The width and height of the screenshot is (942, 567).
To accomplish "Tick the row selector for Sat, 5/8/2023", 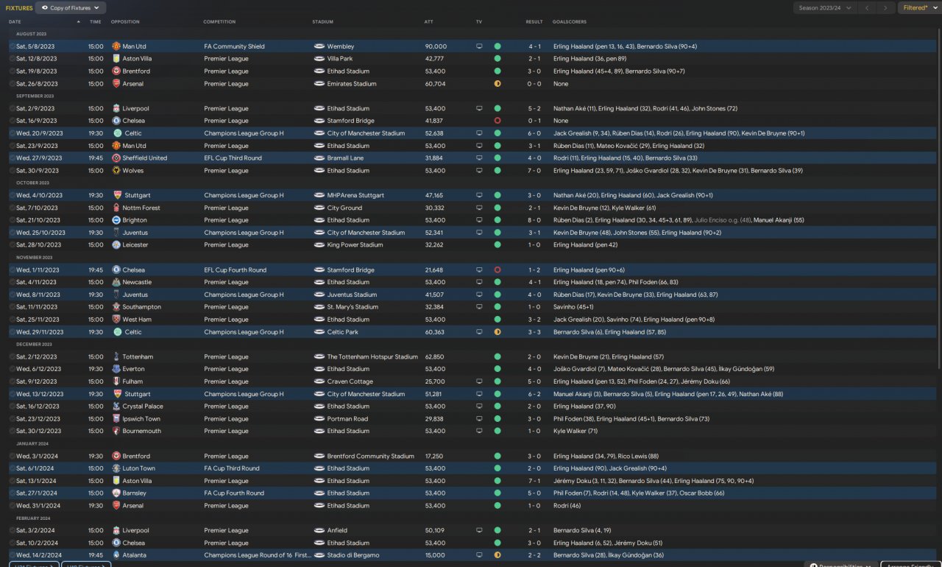I will (x=13, y=46).
